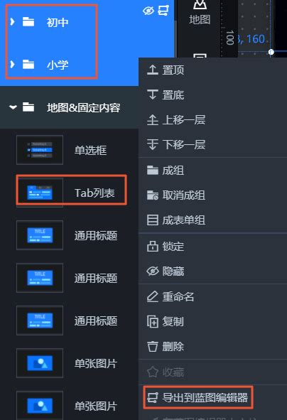Click the 取消成组 ungroup folder icon
This screenshot has width=287, height=420.
tap(153, 195)
